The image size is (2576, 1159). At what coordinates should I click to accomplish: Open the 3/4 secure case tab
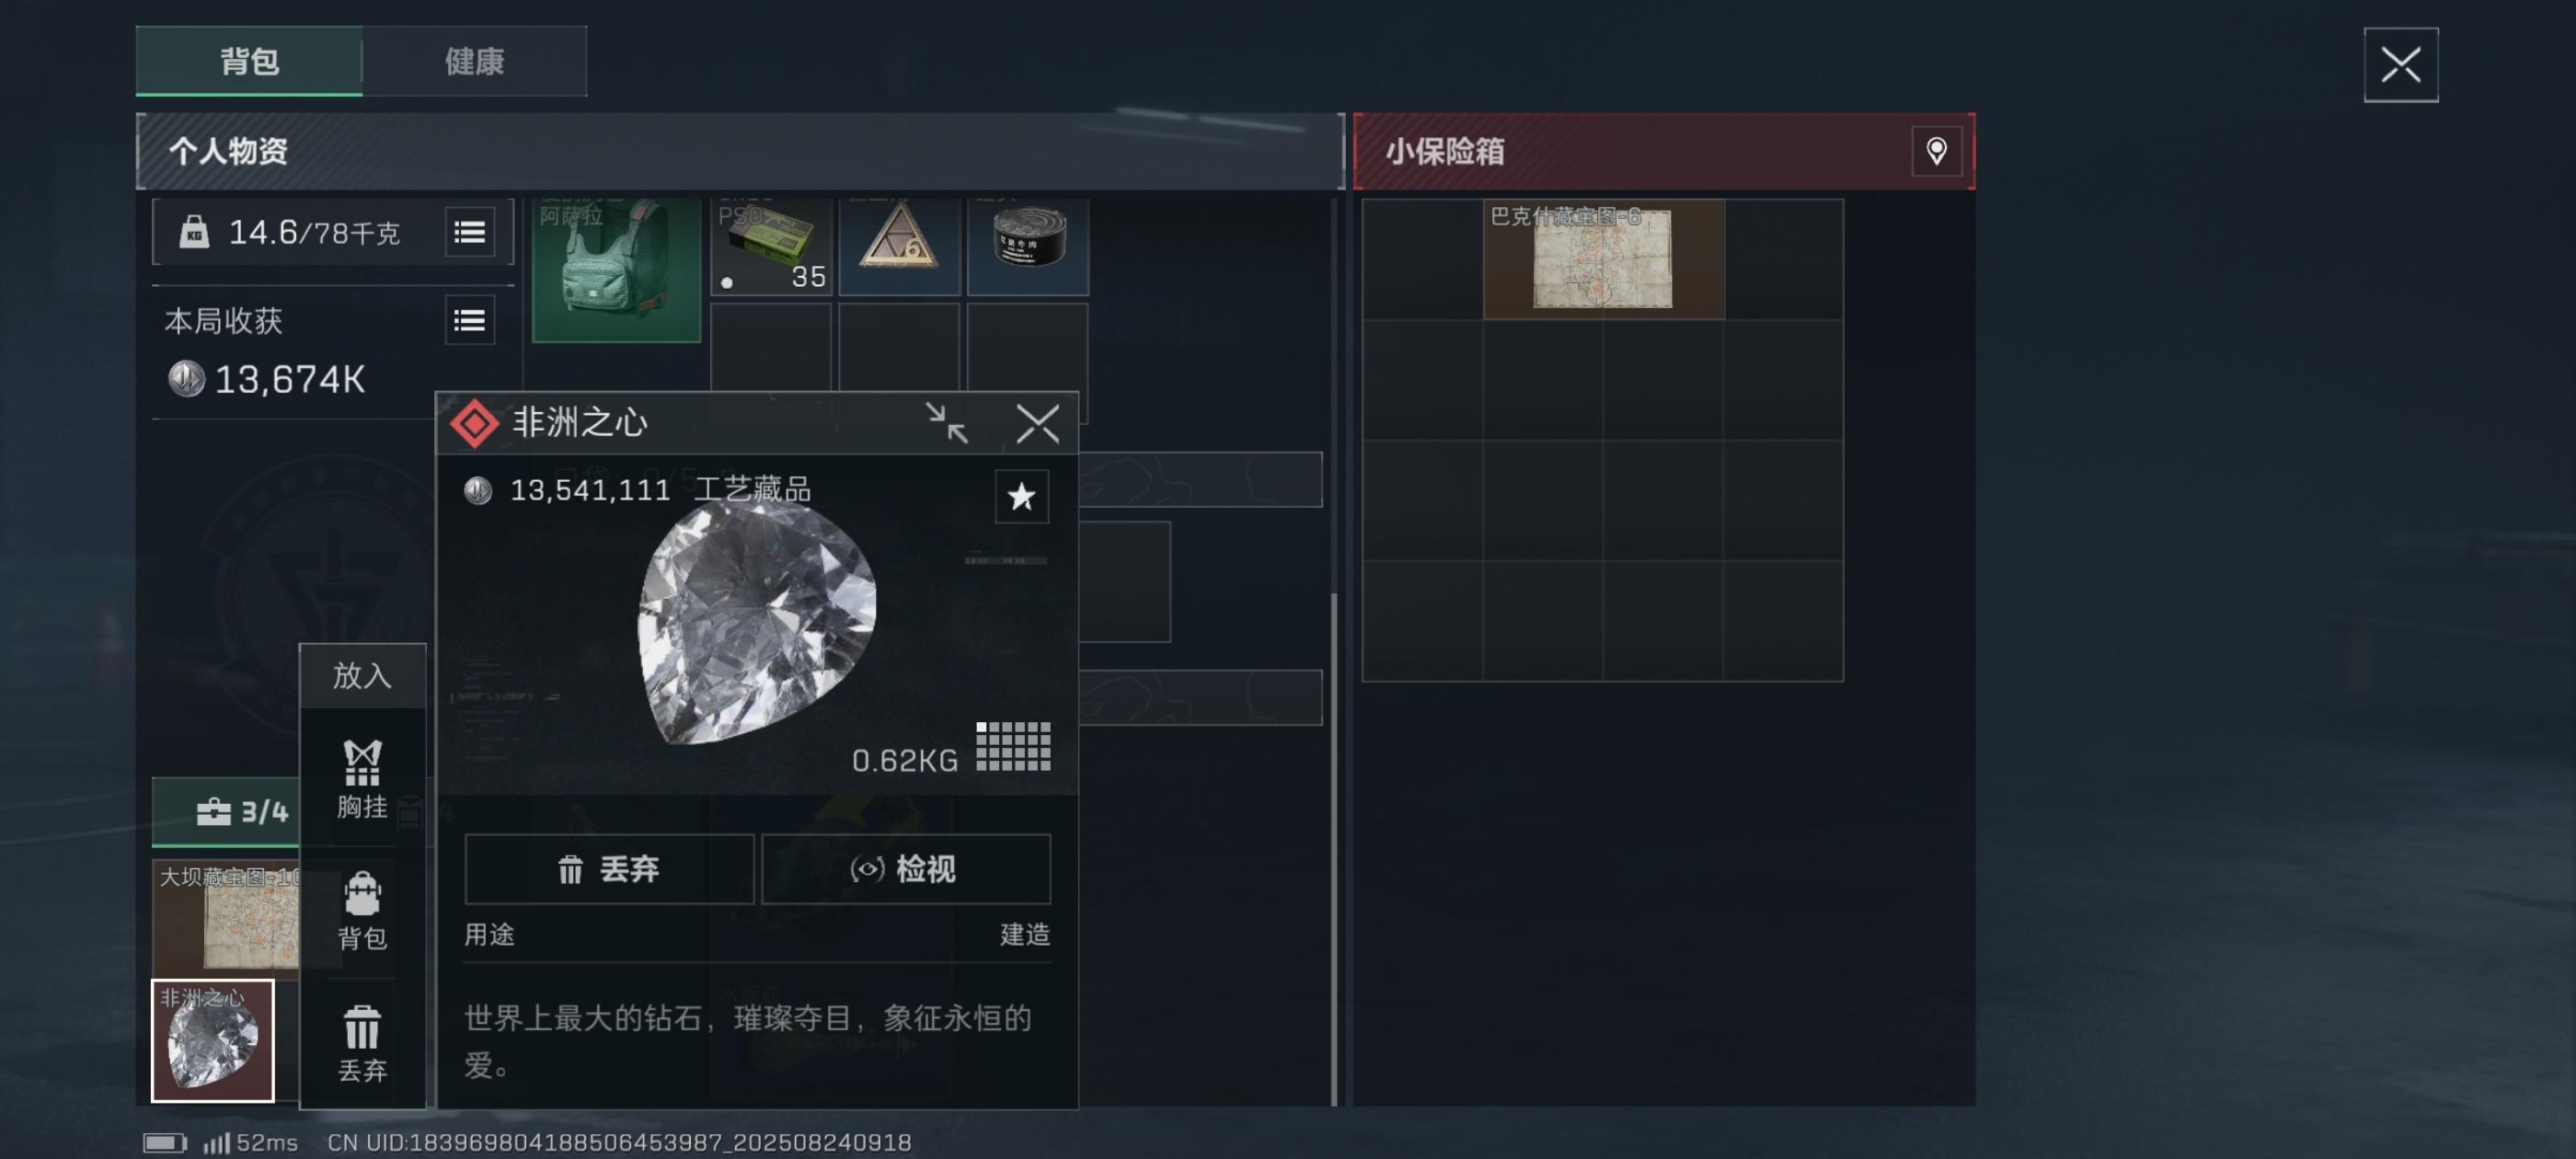(x=242, y=811)
